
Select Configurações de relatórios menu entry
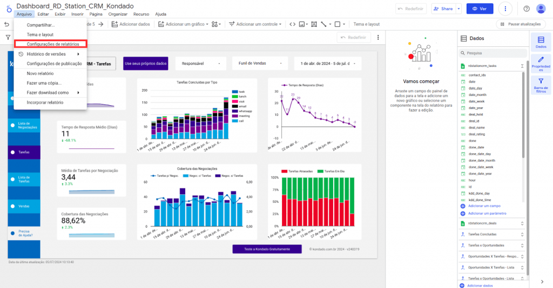52,44
